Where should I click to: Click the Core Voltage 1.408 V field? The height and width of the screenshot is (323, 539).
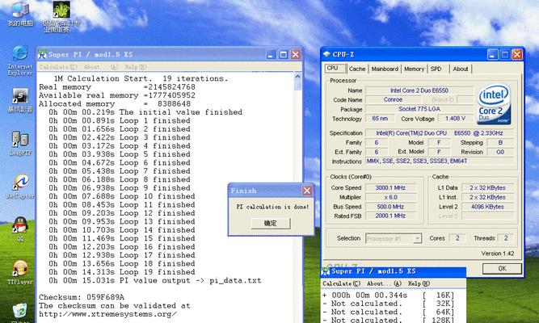[x=455, y=119]
